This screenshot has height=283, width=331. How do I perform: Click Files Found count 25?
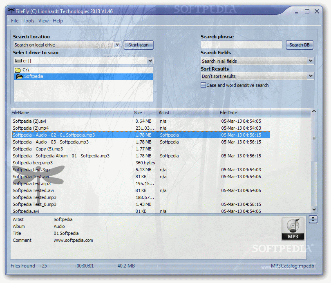(x=44, y=266)
